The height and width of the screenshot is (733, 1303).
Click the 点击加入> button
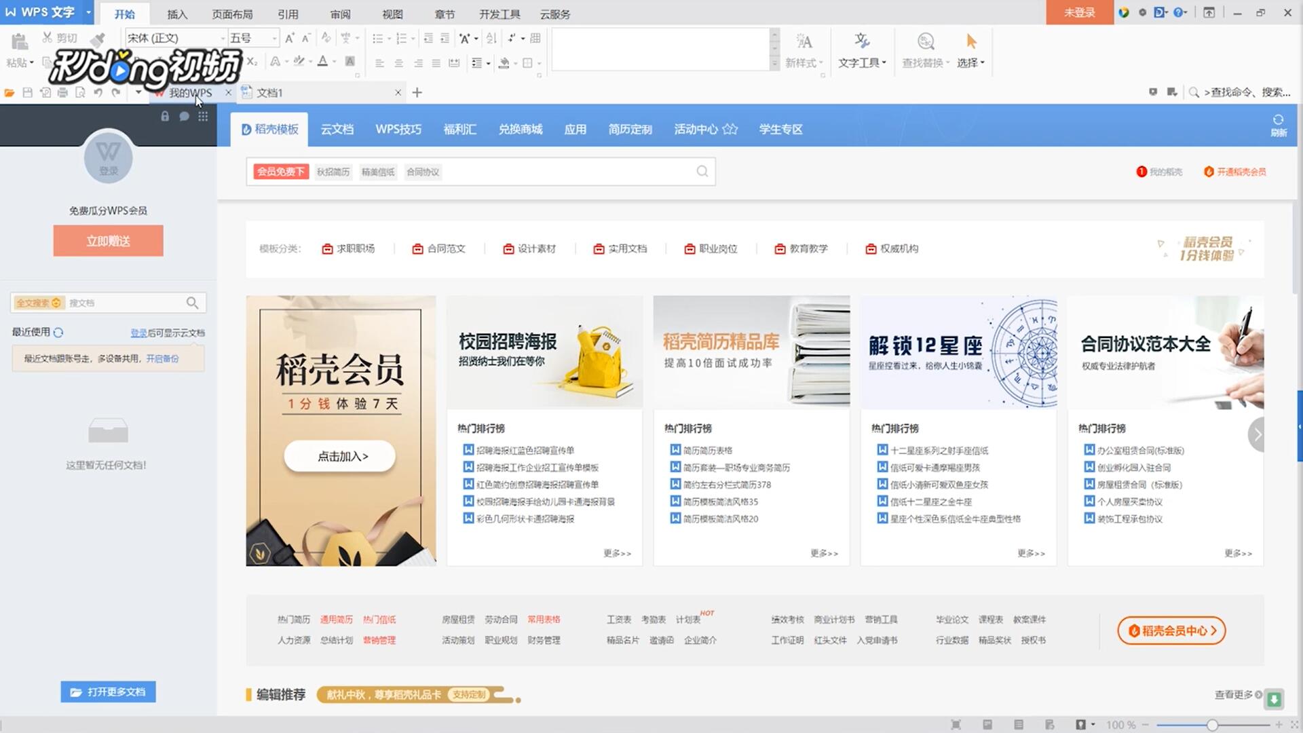pos(340,456)
